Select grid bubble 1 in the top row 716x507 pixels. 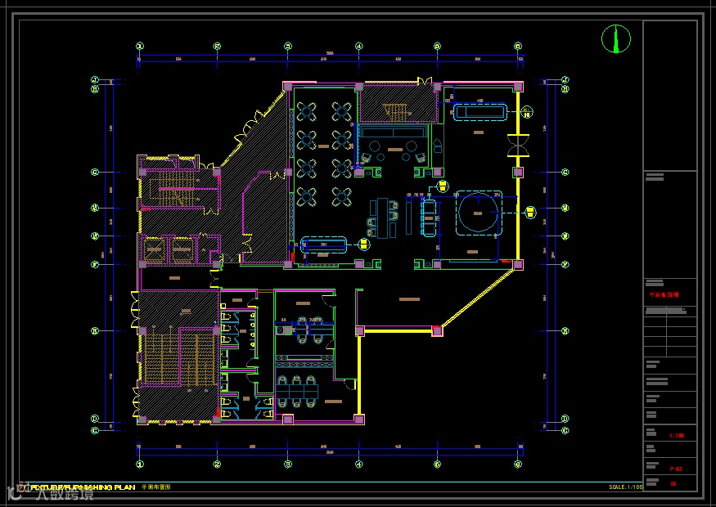140,46
